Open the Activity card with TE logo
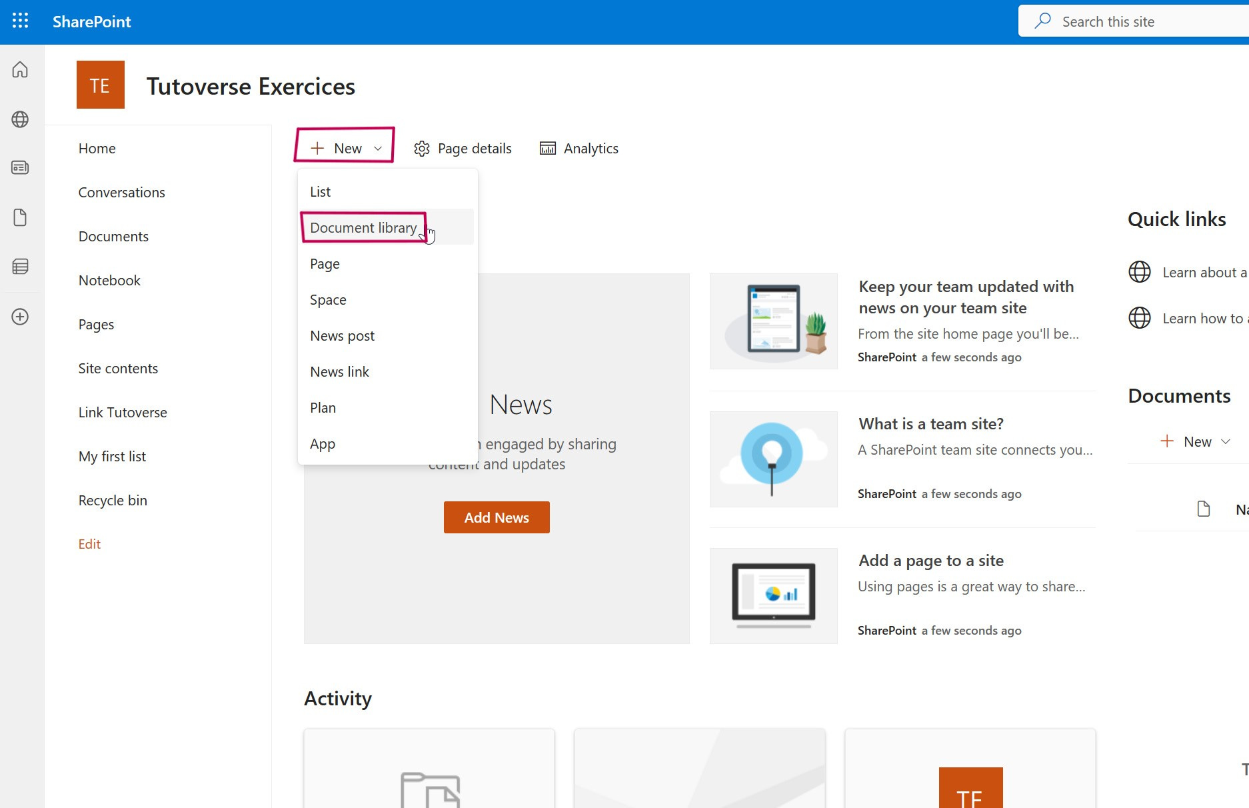This screenshot has width=1249, height=808. pyautogui.click(x=970, y=768)
